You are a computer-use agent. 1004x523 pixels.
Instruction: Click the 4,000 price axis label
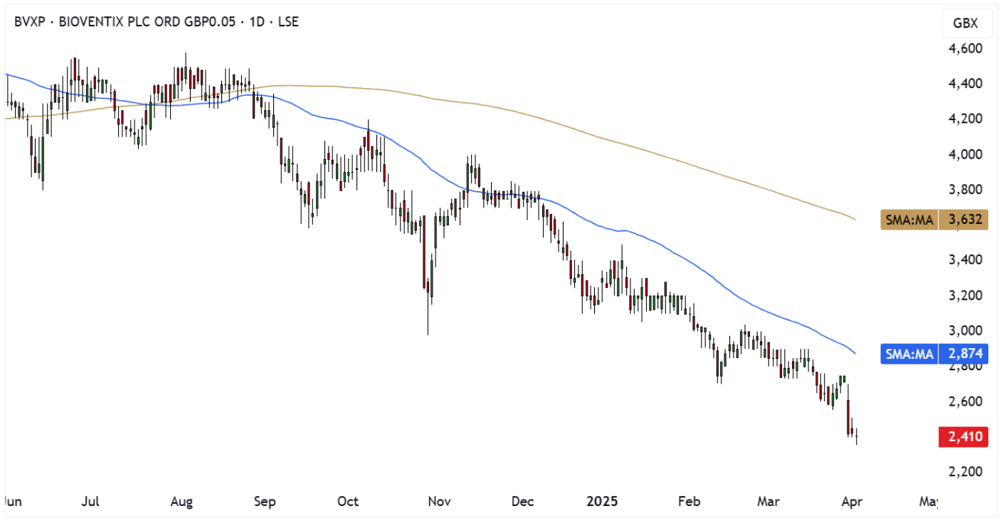click(x=965, y=154)
